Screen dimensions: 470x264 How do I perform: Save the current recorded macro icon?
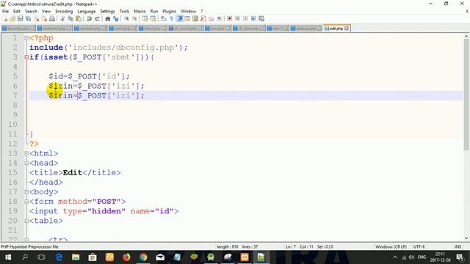click(x=261, y=18)
